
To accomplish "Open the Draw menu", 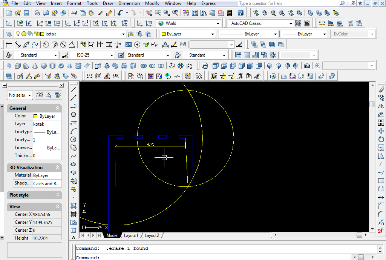I will click(x=108, y=3).
